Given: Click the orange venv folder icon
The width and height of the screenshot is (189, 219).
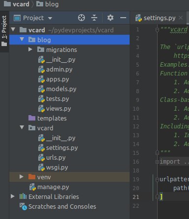Looking at the screenshot, I should pyautogui.click(x=32, y=177).
